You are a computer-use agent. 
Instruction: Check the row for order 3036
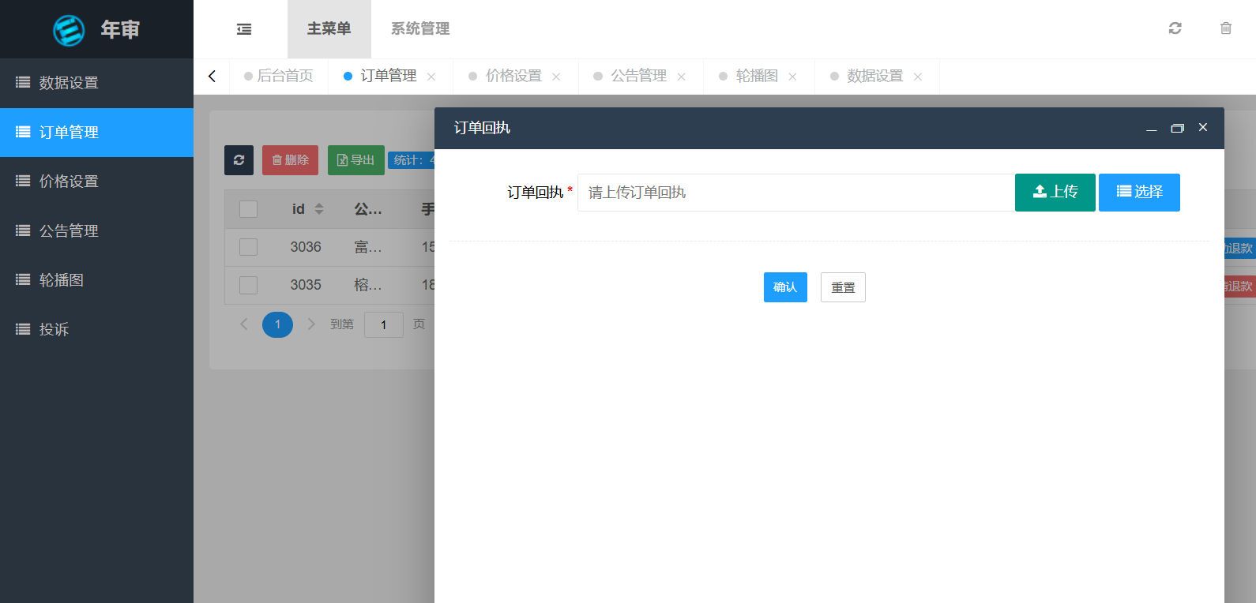(248, 247)
